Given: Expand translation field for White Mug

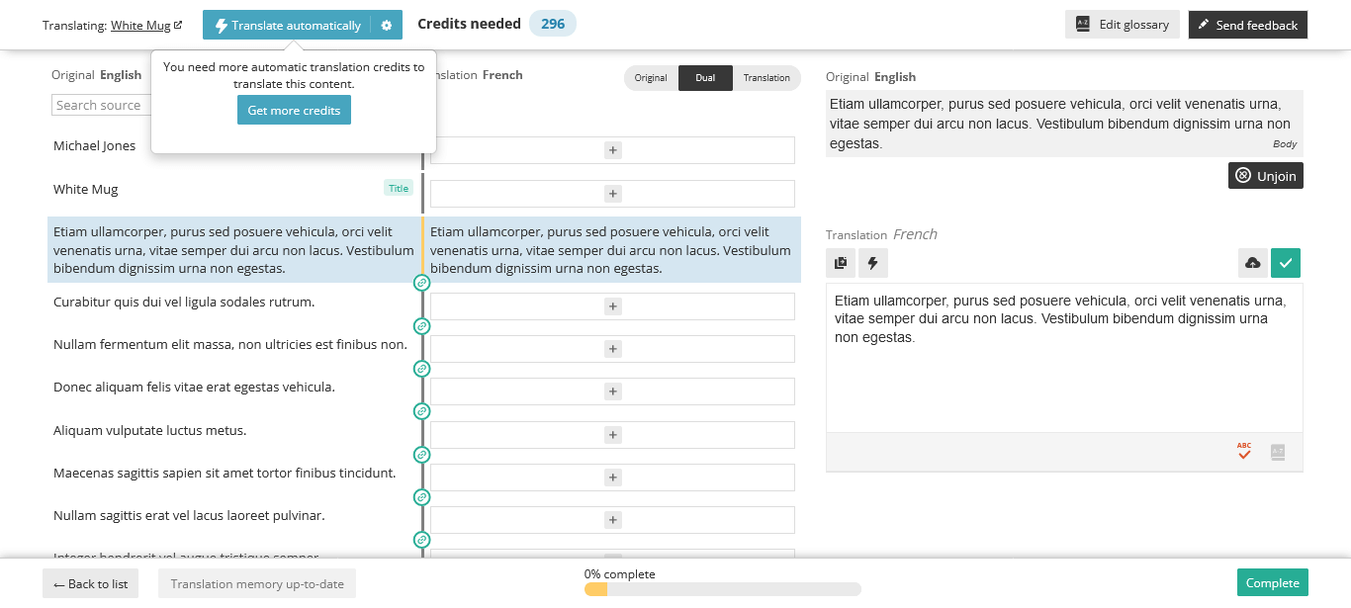Looking at the screenshot, I should (612, 194).
